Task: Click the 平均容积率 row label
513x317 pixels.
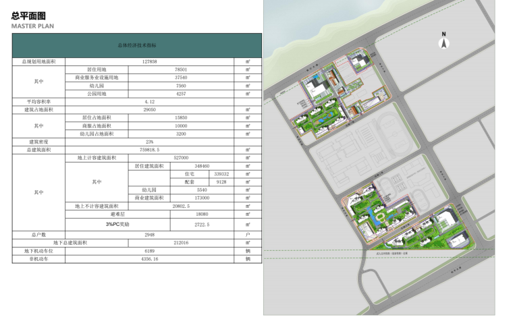Action: click(39, 101)
